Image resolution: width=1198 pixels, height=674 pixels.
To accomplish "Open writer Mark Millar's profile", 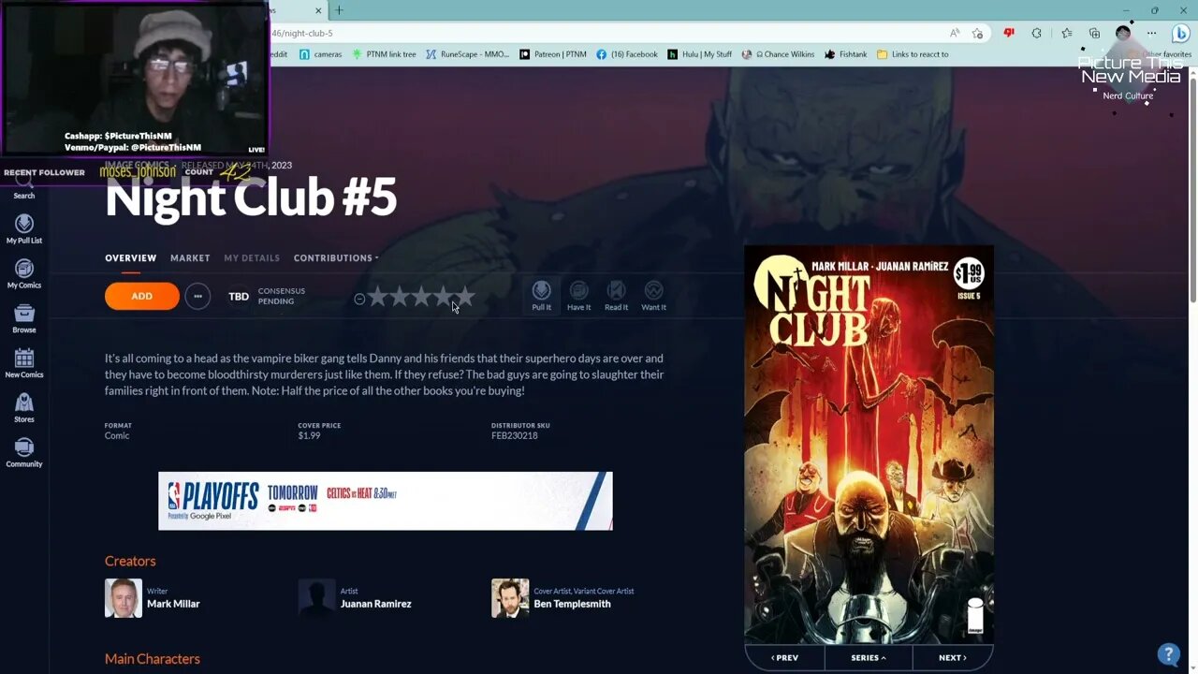I will click(173, 604).
